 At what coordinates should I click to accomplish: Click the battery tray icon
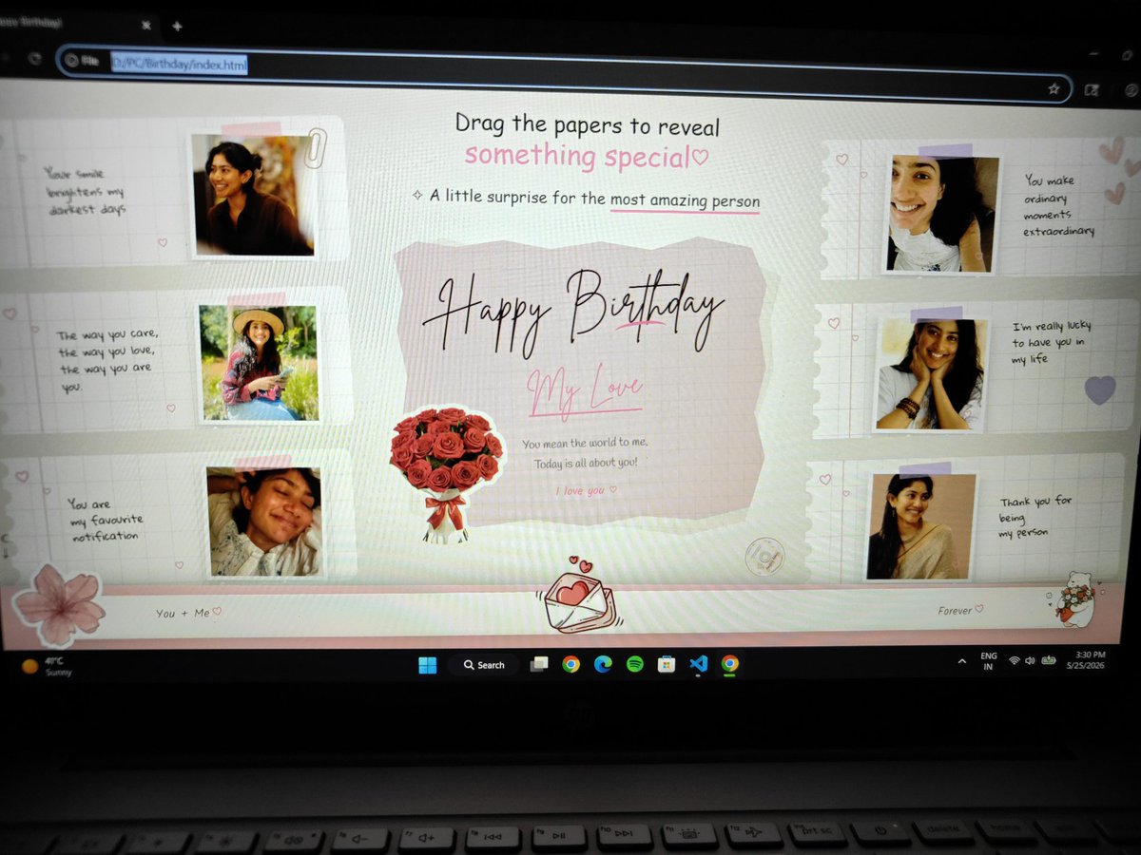click(x=1049, y=658)
